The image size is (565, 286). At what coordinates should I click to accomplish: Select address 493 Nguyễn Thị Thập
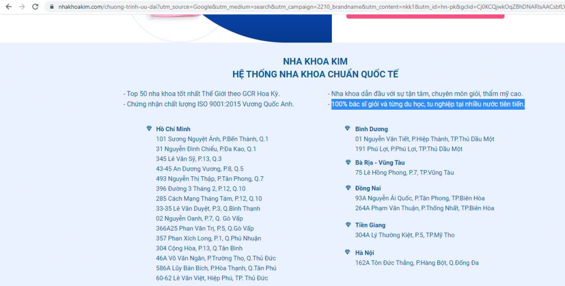(x=210, y=179)
